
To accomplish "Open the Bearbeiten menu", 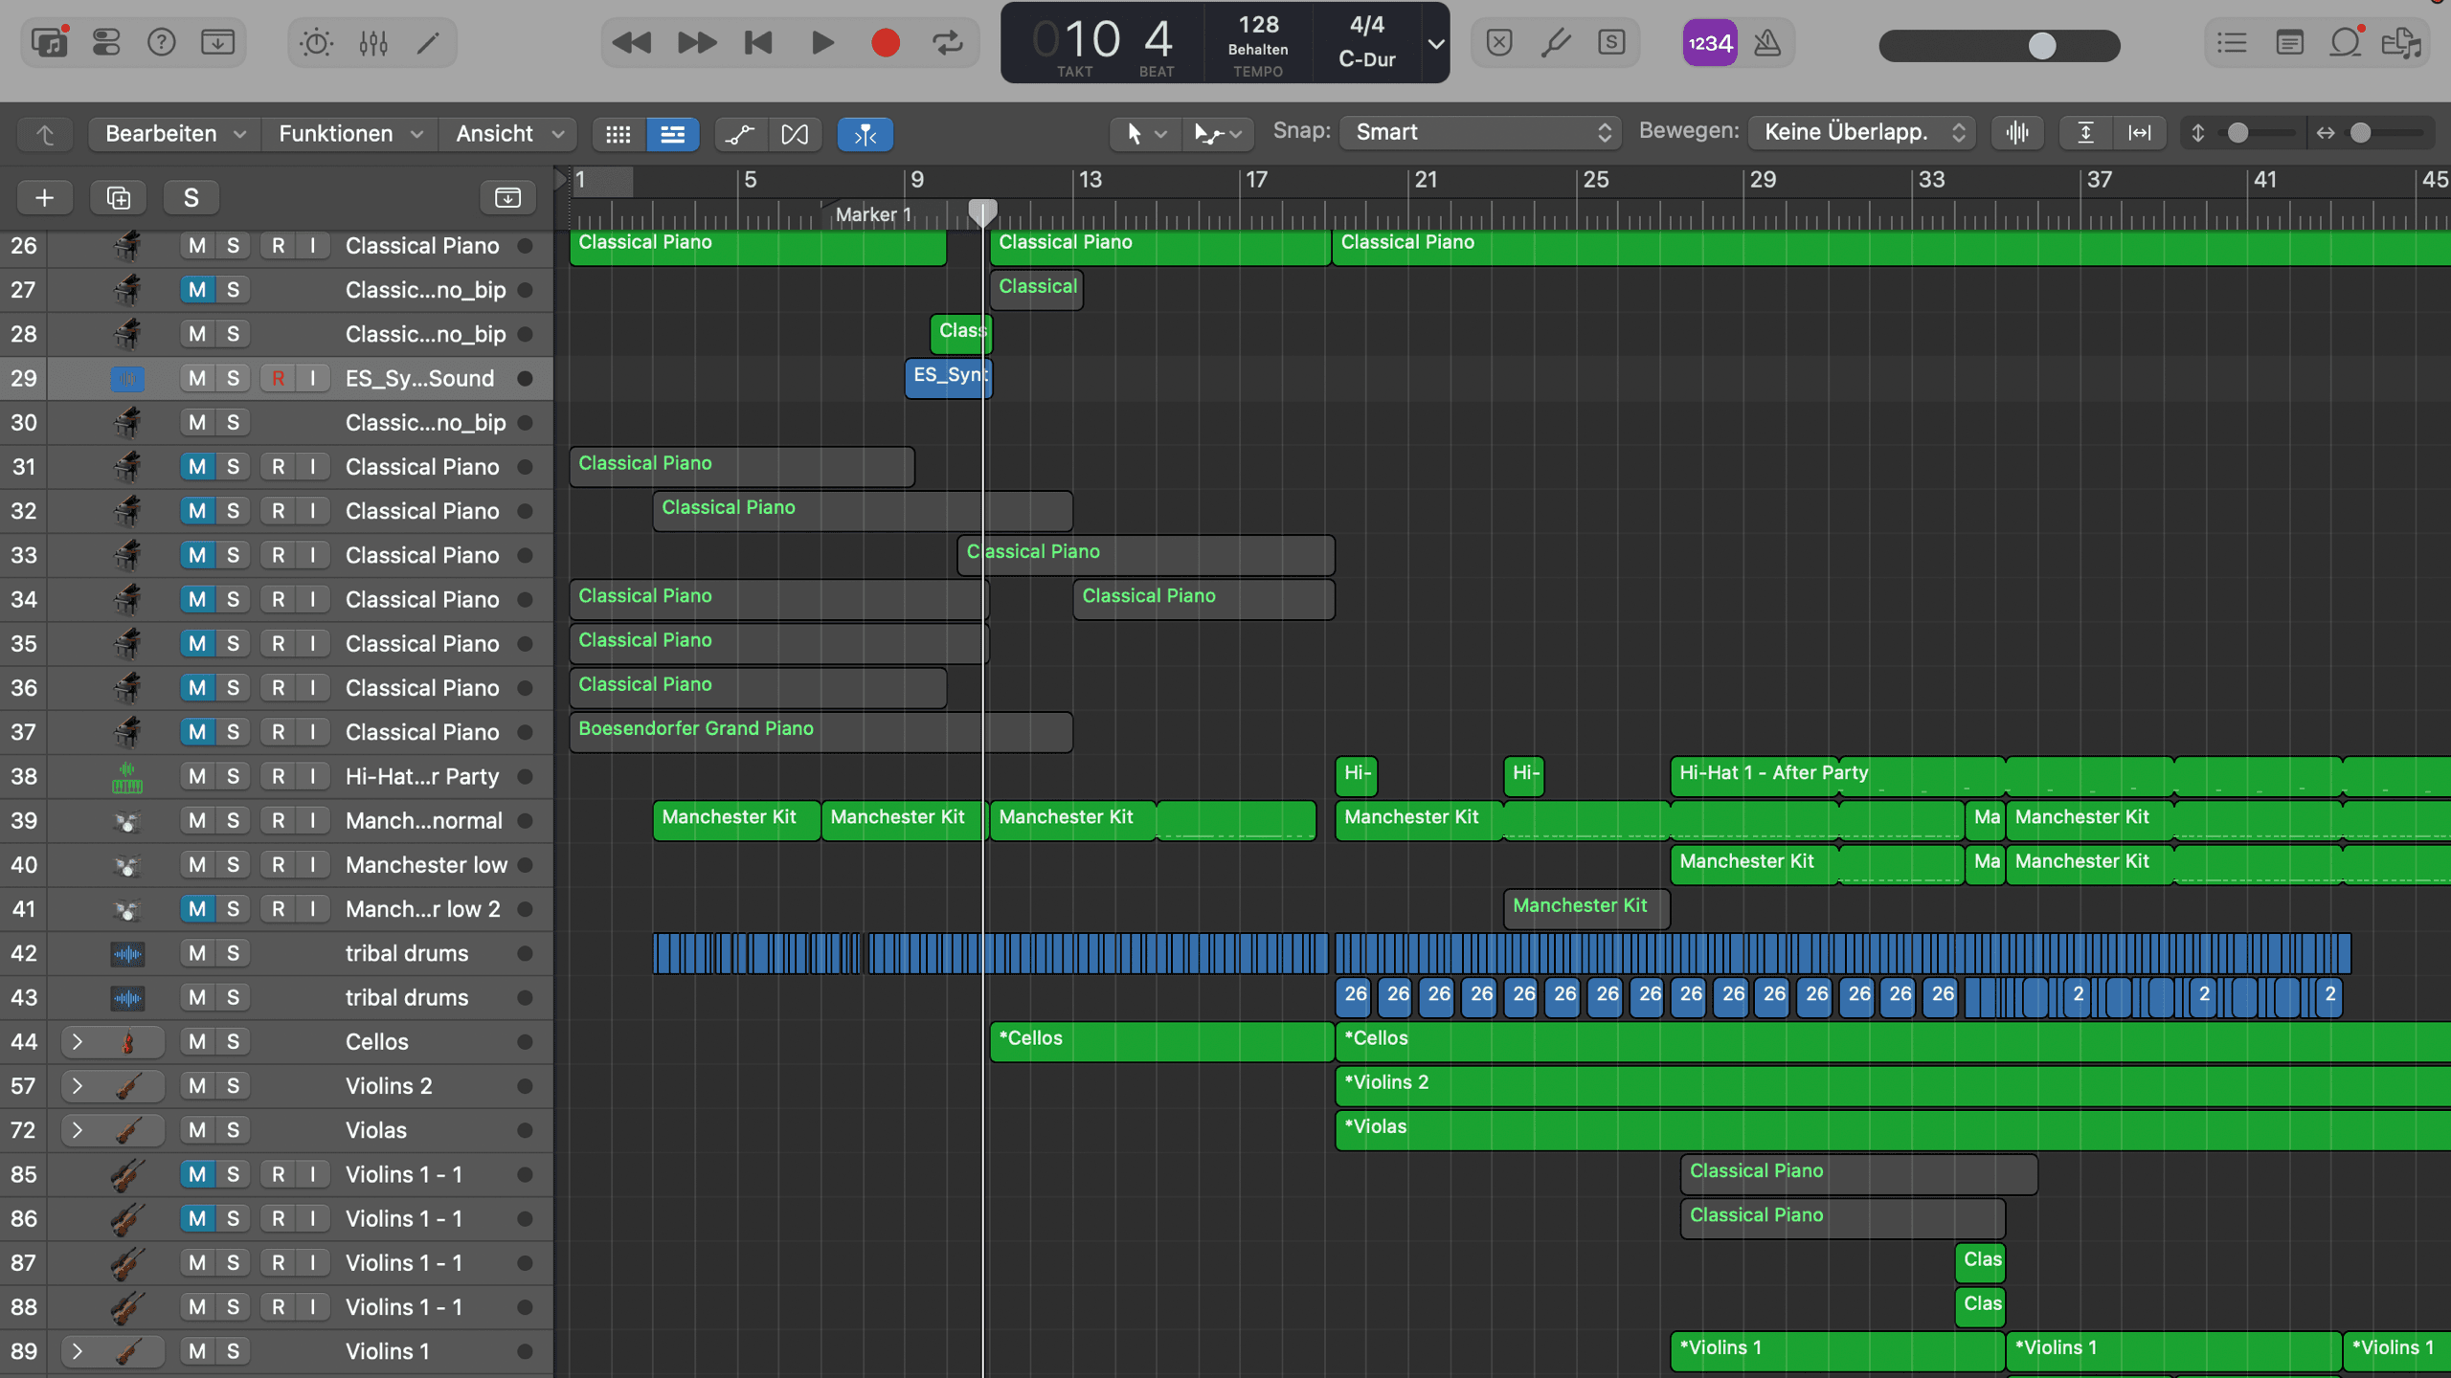I will [174, 134].
